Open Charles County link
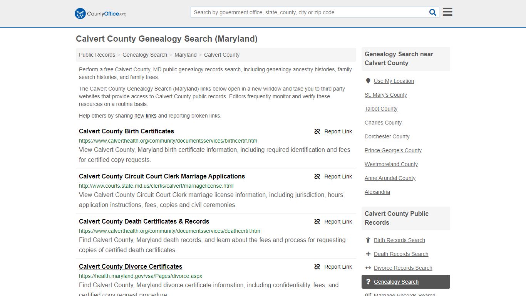This screenshot has height=296, width=526. coord(383,123)
